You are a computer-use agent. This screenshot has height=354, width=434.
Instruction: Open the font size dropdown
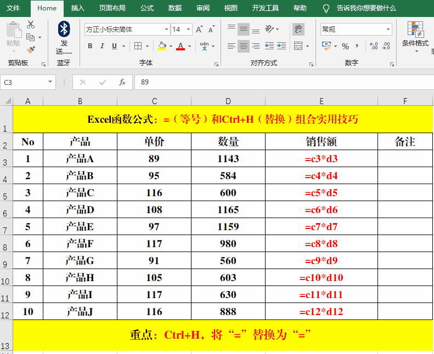click(188, 29)
